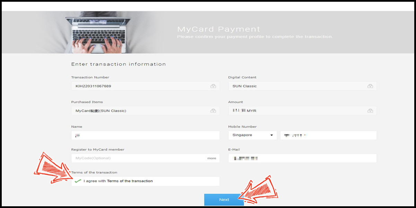This screenshot has height=208, width=416.
Task: Click the lock icon in Purchased Items field
Action: [x=213, y=111]
